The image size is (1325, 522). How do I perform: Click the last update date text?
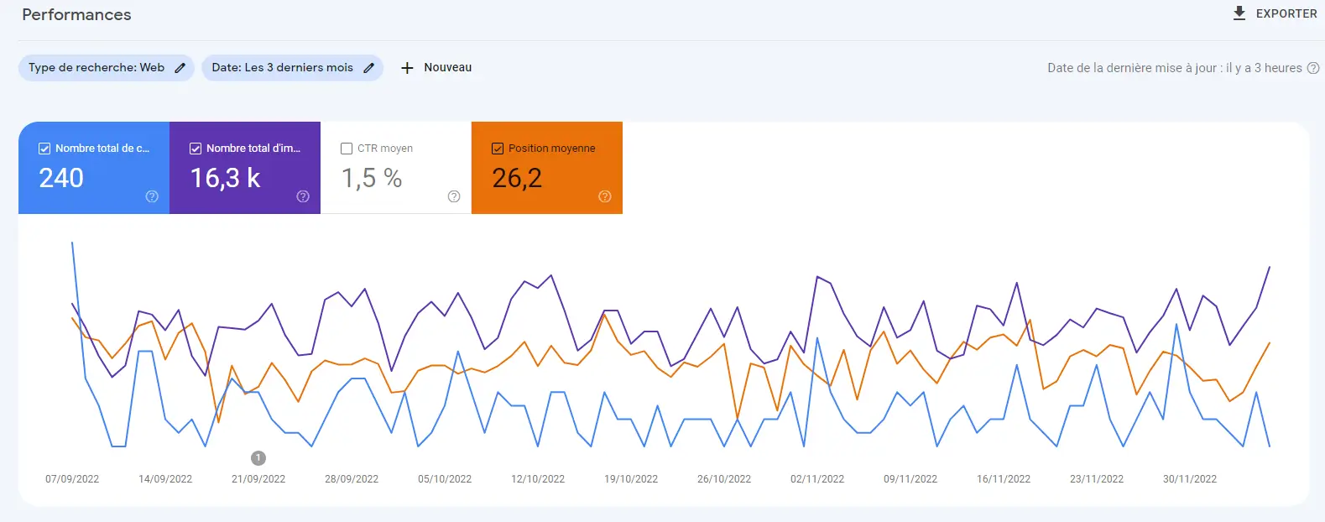pos(1175,68)
